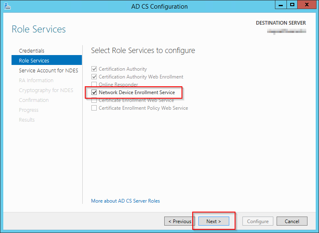Go to the Credentials step
This screenshot has height=233, width=319.
(32, 51)
